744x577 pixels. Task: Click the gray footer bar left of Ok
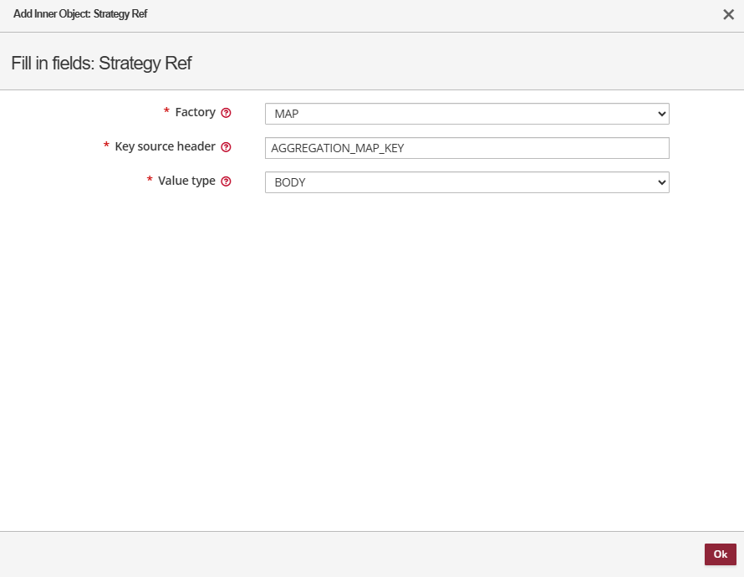pos(351,554)
